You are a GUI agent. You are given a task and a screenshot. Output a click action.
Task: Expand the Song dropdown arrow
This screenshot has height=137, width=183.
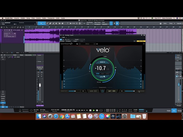[x=174, y=23]
